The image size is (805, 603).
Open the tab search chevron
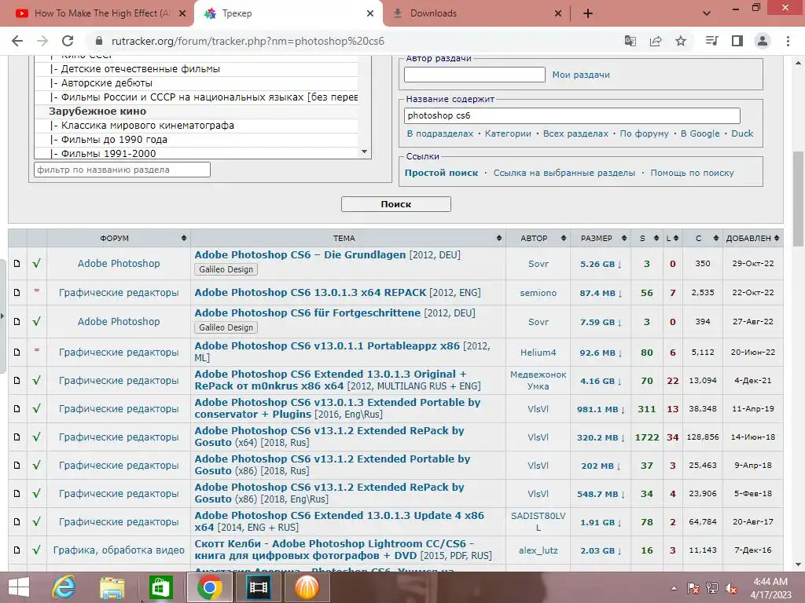707,13
